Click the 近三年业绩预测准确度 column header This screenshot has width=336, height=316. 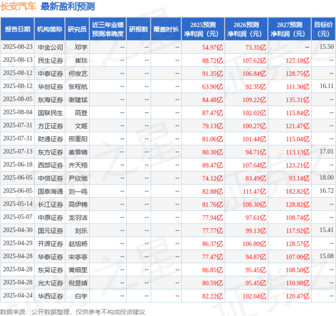(108, 29)
